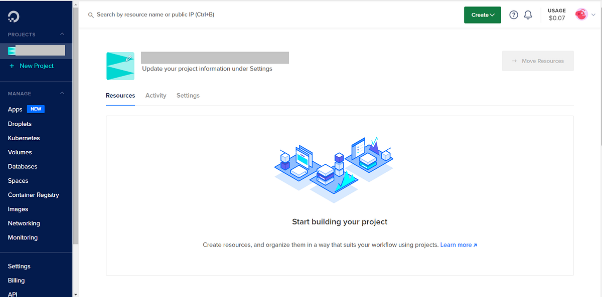Open the help question mark icon
The height and width of the screenshot is (297, 602).
(513, 15)
